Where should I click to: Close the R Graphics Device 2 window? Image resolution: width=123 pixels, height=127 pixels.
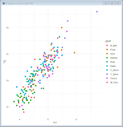point(118,3)
